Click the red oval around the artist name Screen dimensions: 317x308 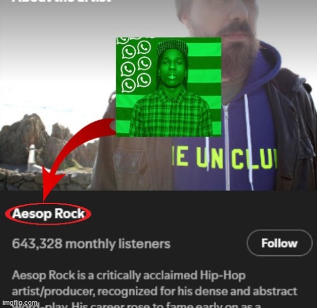click(48, 213)
